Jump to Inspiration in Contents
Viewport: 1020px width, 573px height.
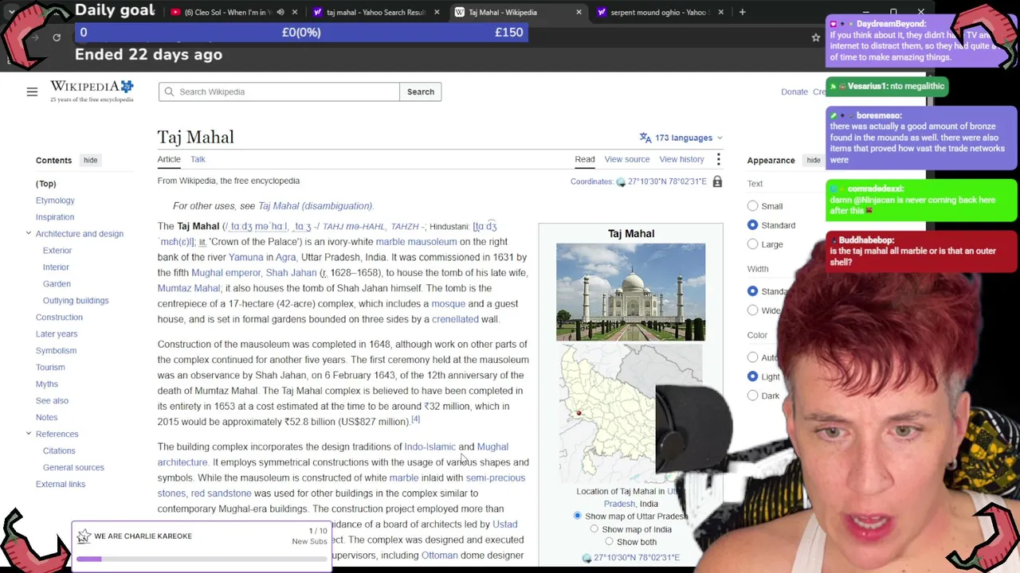pyautogui.click(x=55, y=217)
